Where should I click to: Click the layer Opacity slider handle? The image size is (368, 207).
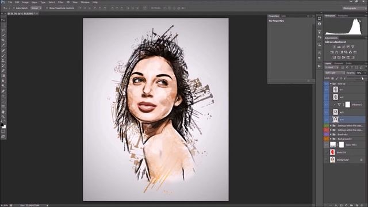362,78
